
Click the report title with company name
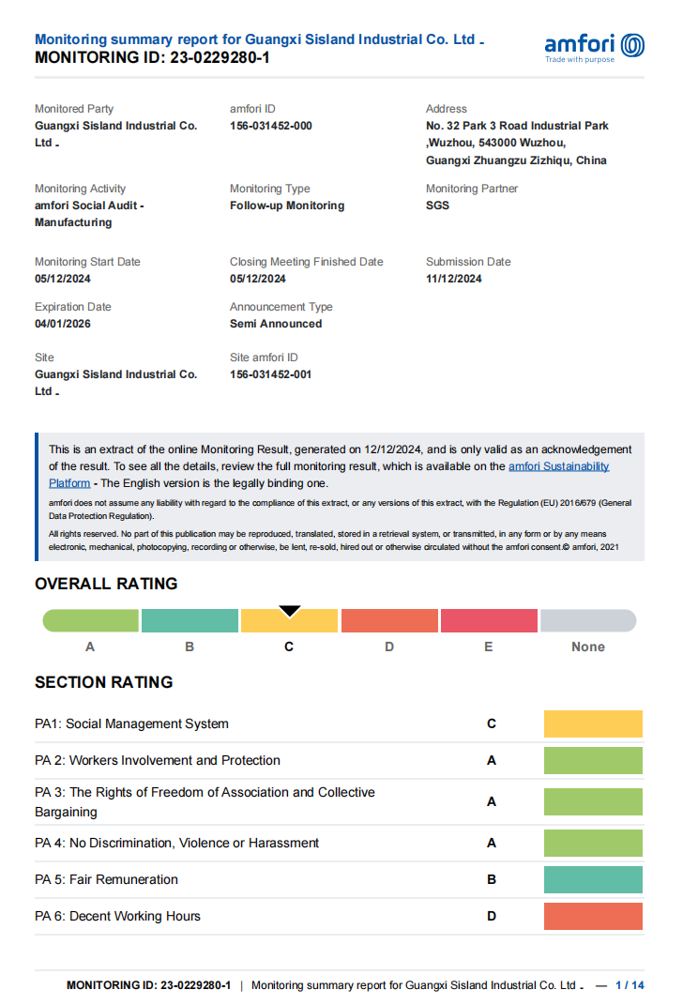point(259,39)
